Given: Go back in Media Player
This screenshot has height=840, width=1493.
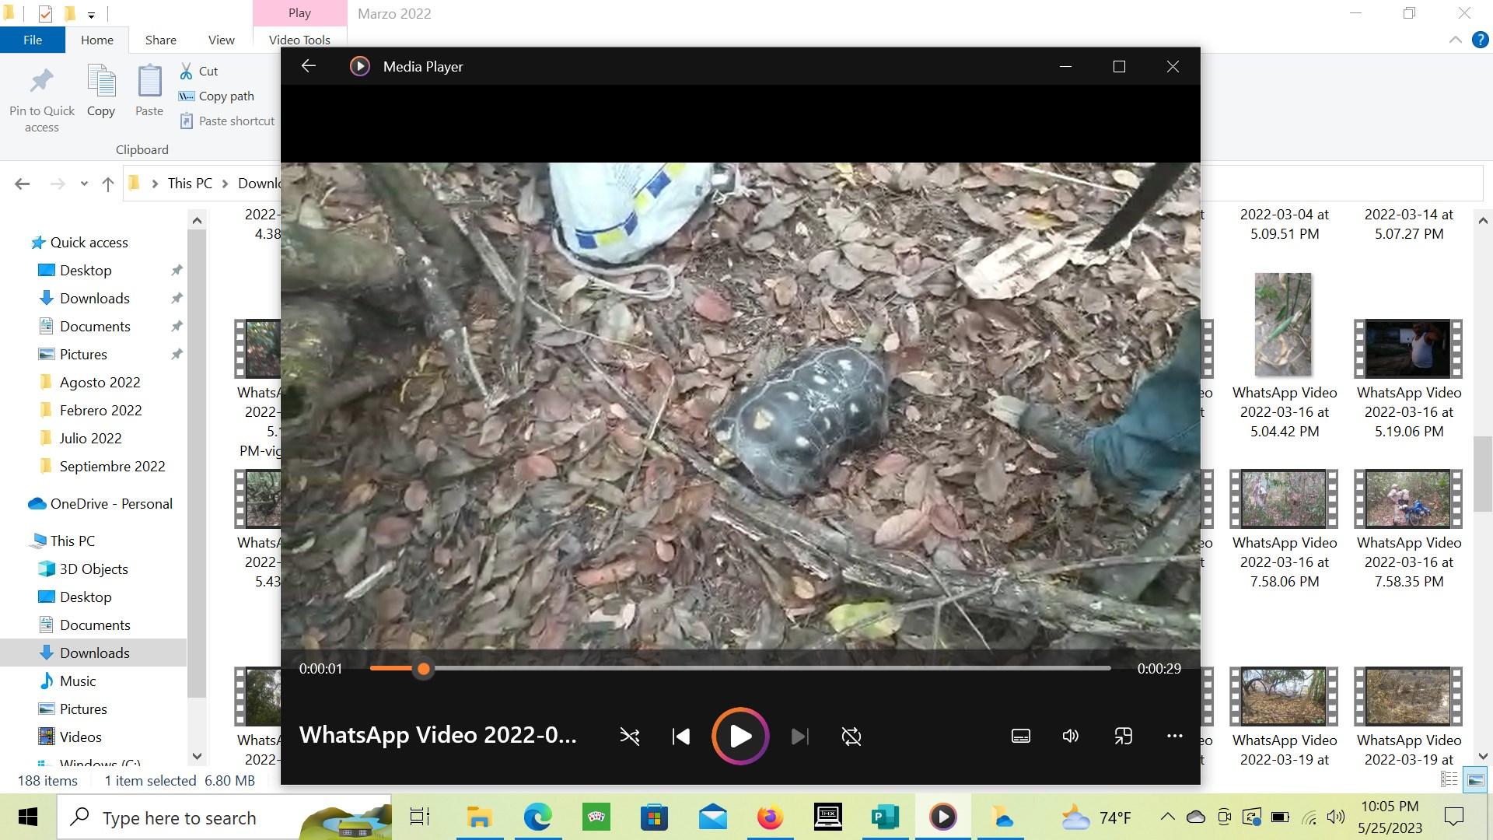Looking at the screenshot, I should (309, 66).
